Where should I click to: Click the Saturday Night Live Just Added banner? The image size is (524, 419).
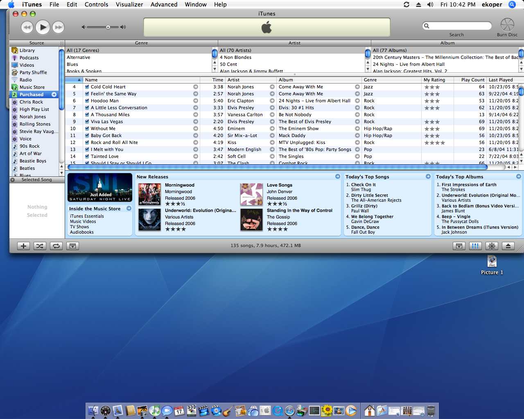100,188
